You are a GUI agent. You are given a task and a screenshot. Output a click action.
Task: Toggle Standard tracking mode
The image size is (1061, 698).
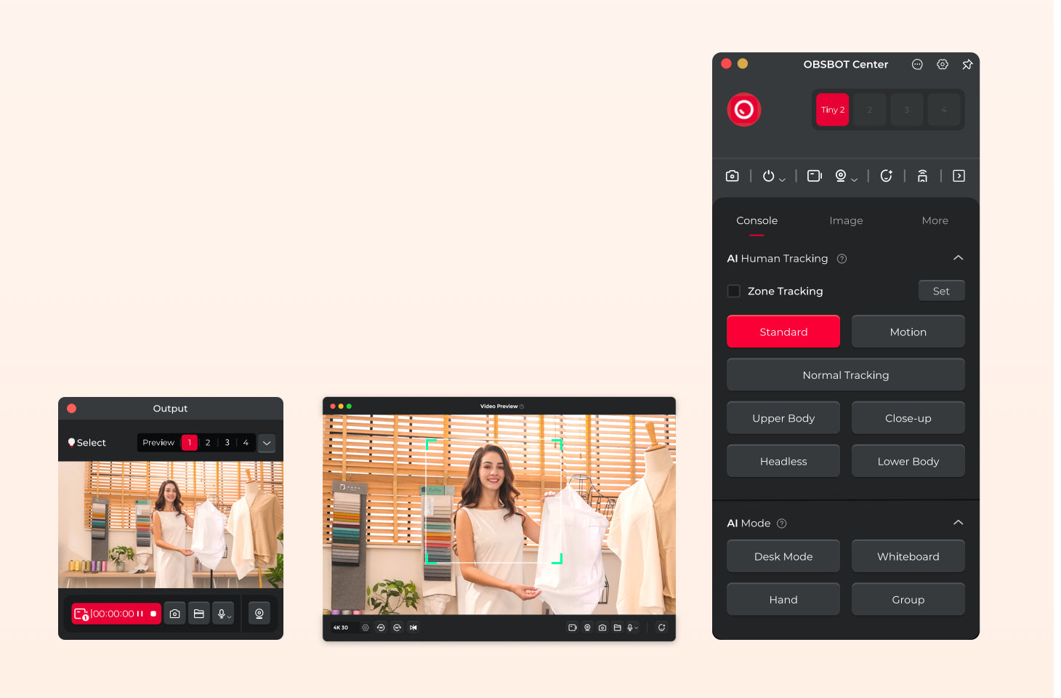point(783,332)
